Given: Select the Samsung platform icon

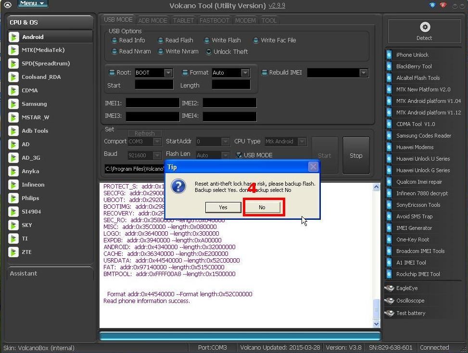Looking at the screenshot, I should pyautogui.click(x=14, y=104).
